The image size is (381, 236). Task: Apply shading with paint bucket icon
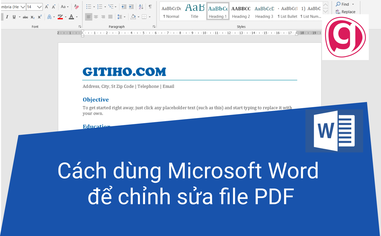[133, 17]
